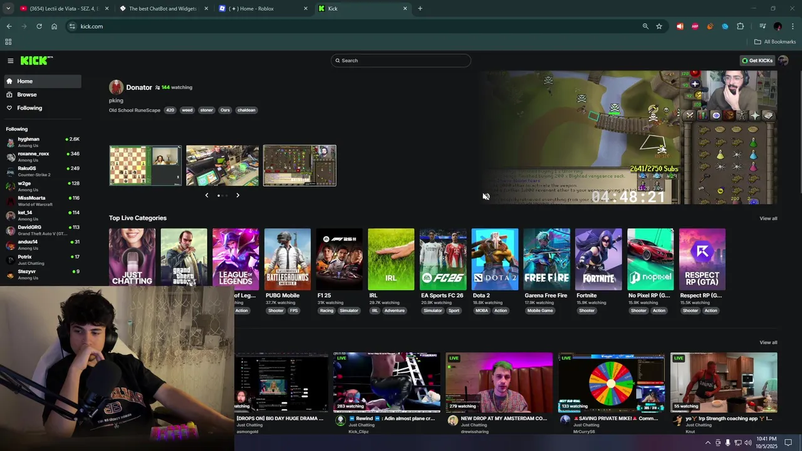Reload the kick.com page
Viewport: 802px width, 451px height.
(39, 26)
